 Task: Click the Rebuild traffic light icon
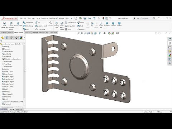click(103, 18)
